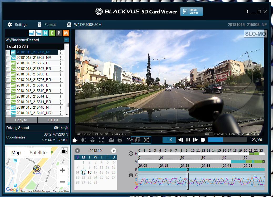Go to the next calendar month
Screen dimensions: 273x197
(114, 151)
